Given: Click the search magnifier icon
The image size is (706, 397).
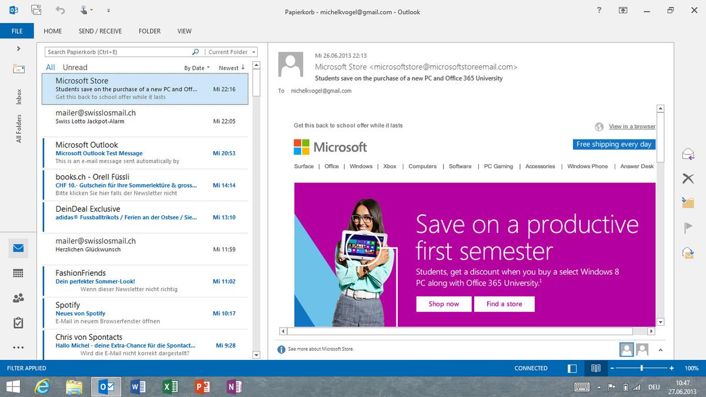Looking at the screenshot, I should (x=196, y=52).
